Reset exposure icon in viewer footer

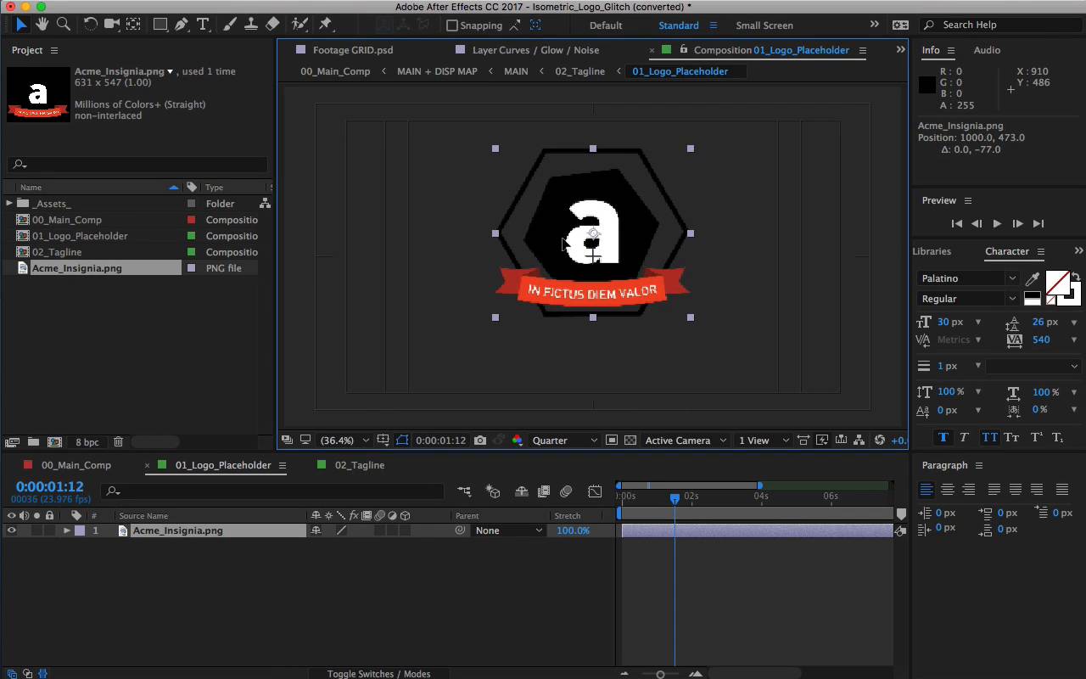(880, 441)
